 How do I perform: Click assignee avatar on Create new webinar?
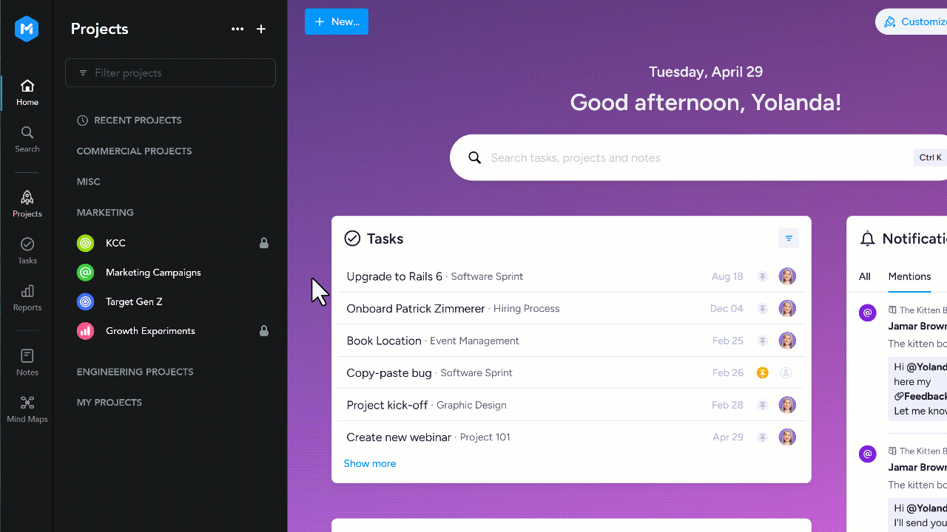click(x=787, y=437)
